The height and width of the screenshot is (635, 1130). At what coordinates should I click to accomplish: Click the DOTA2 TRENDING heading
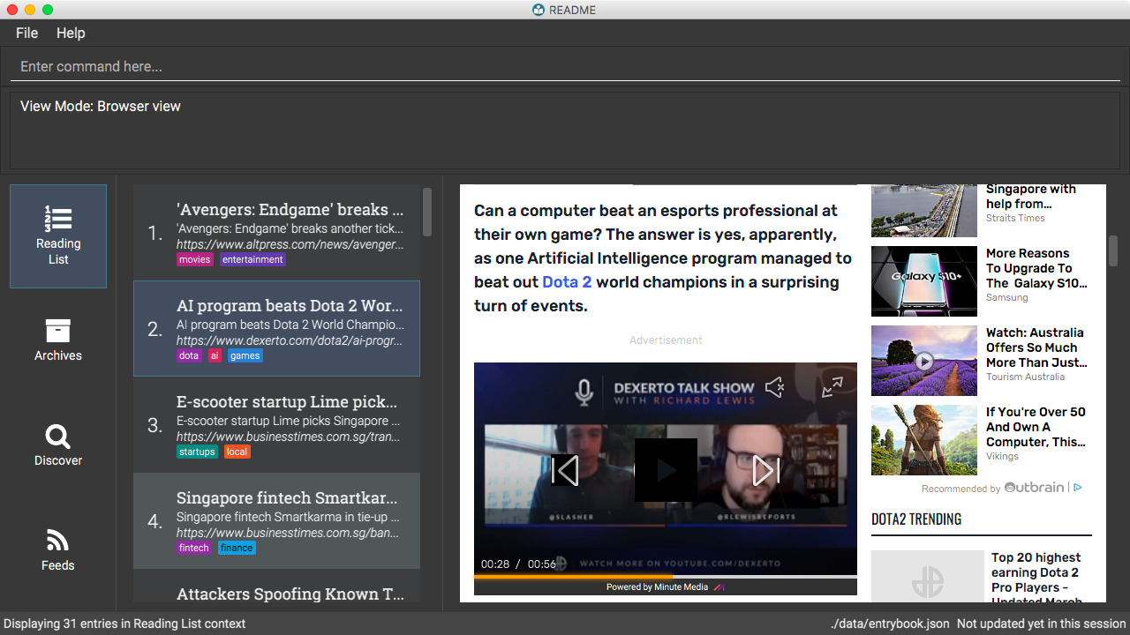916,519
